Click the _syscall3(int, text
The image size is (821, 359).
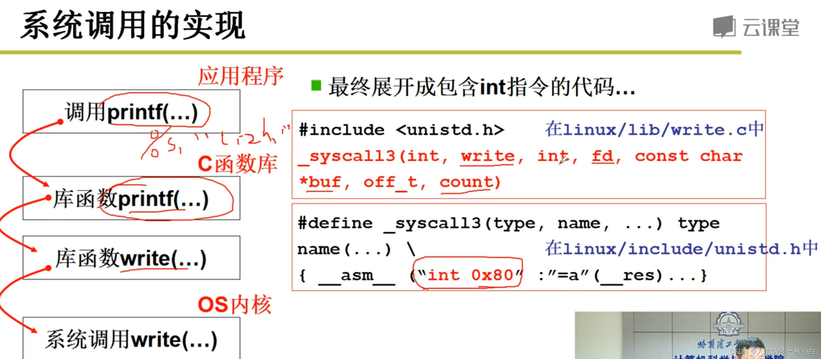373,156
